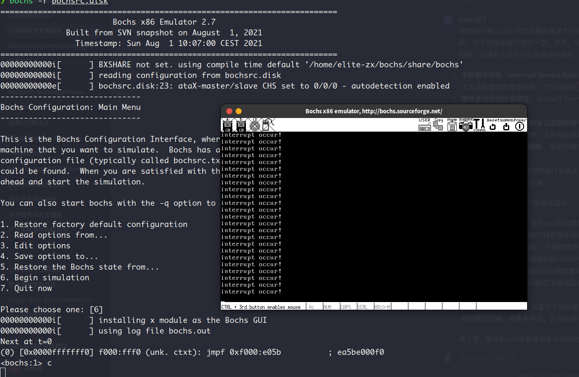Toggle the mouse capture icon in Bochs
The image size is (579, 377).
(268, 125)
